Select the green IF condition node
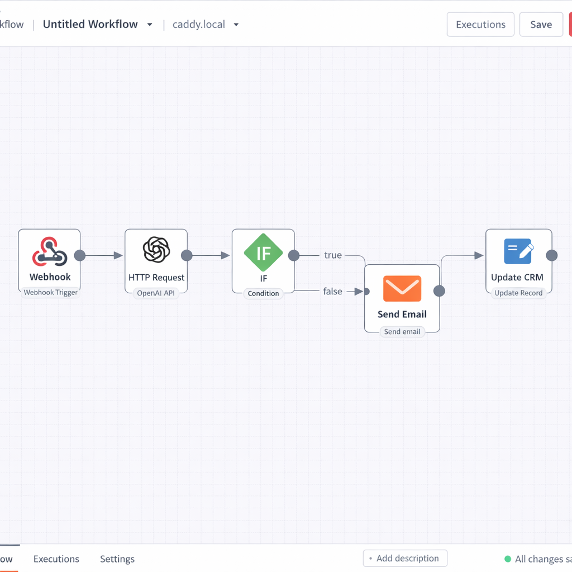Viewport: 572px width, 572px height. (263, 252)
